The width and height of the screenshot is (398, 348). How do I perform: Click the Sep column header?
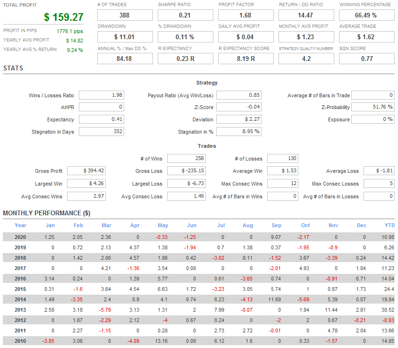[276, 225]
